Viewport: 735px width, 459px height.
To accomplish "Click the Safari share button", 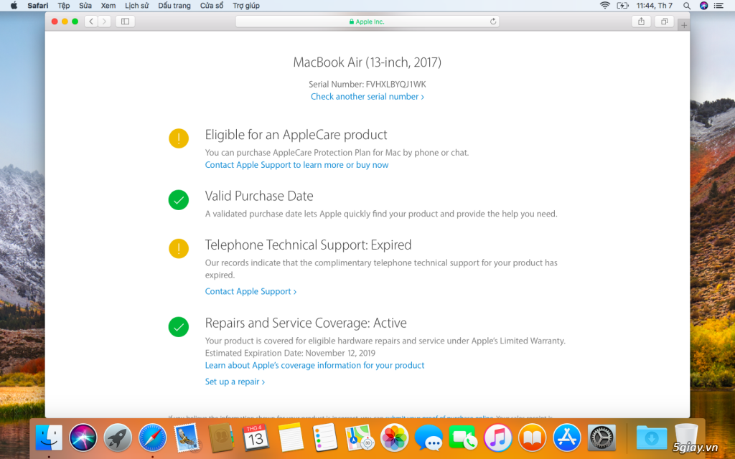I will [641, 21].
